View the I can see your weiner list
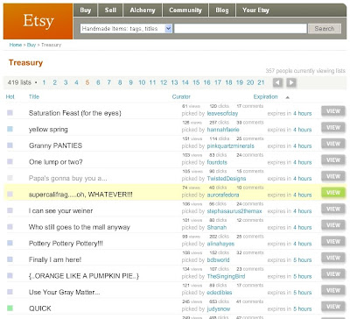350x319 pixels. [x=333, y=209]
